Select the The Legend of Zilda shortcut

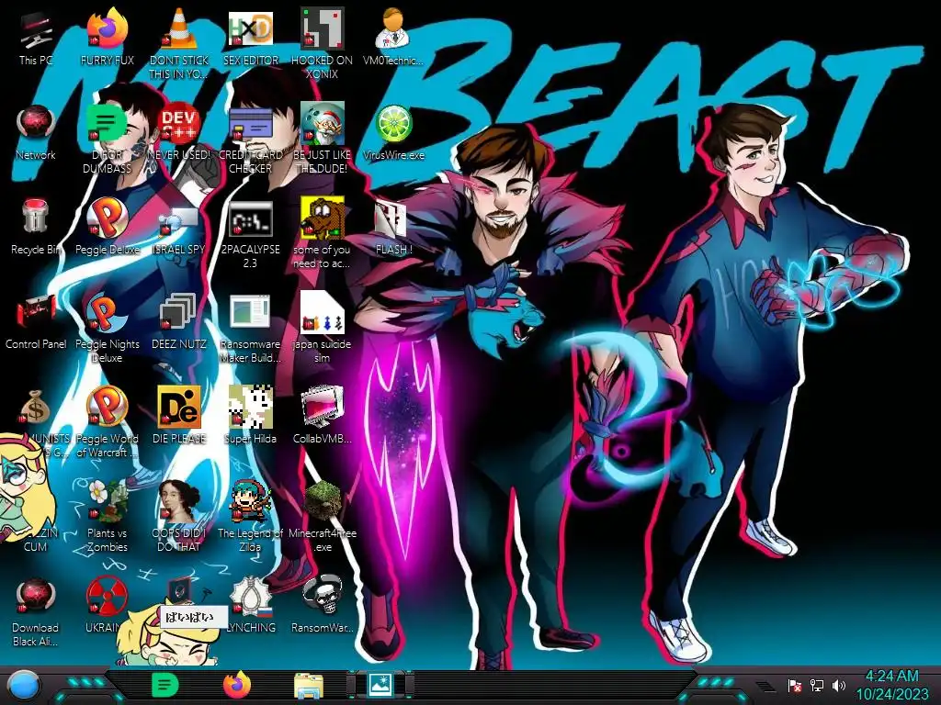pos(250,517)
